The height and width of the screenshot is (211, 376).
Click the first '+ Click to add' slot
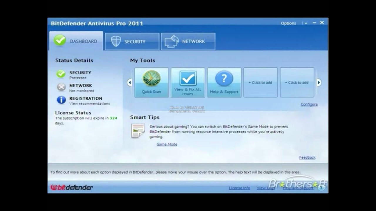pyautogui.click(x=261, y=82)
